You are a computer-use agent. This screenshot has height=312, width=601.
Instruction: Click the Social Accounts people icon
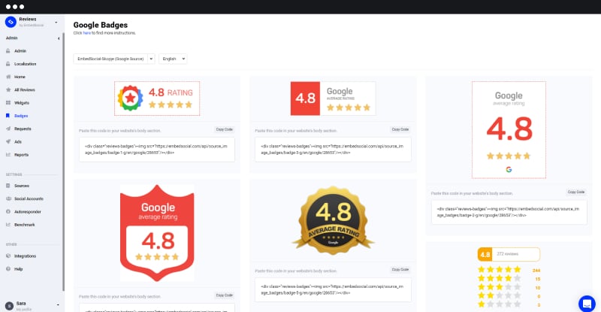coord(8,198)
